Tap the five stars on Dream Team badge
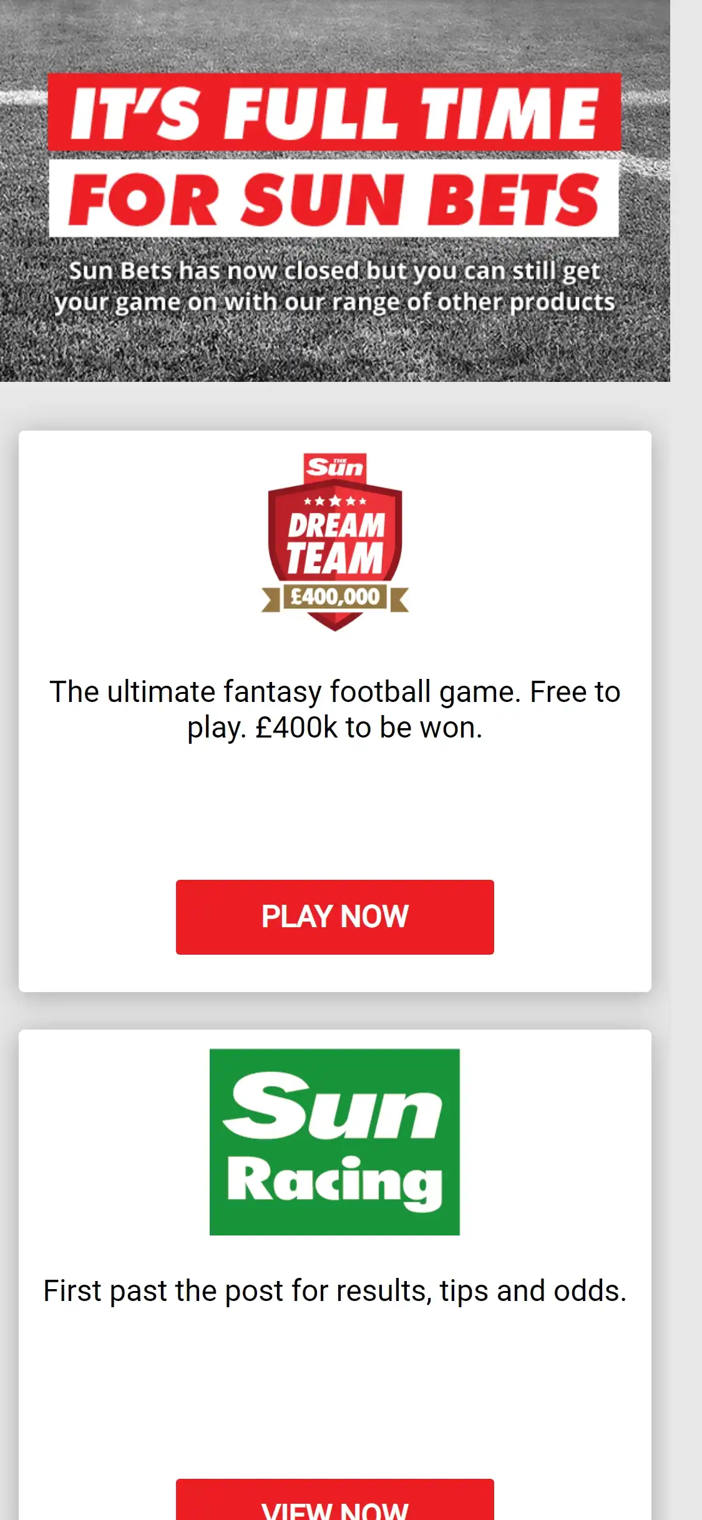 (x=335, y=501)
